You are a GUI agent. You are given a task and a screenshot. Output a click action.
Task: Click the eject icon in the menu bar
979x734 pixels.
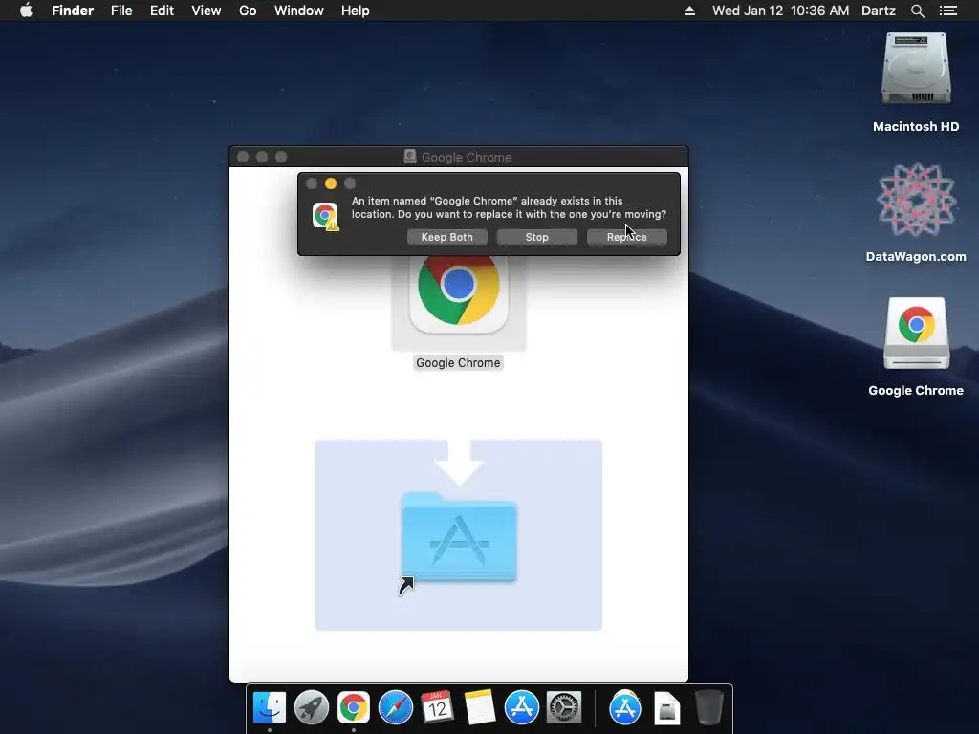(x=690, y=11)
